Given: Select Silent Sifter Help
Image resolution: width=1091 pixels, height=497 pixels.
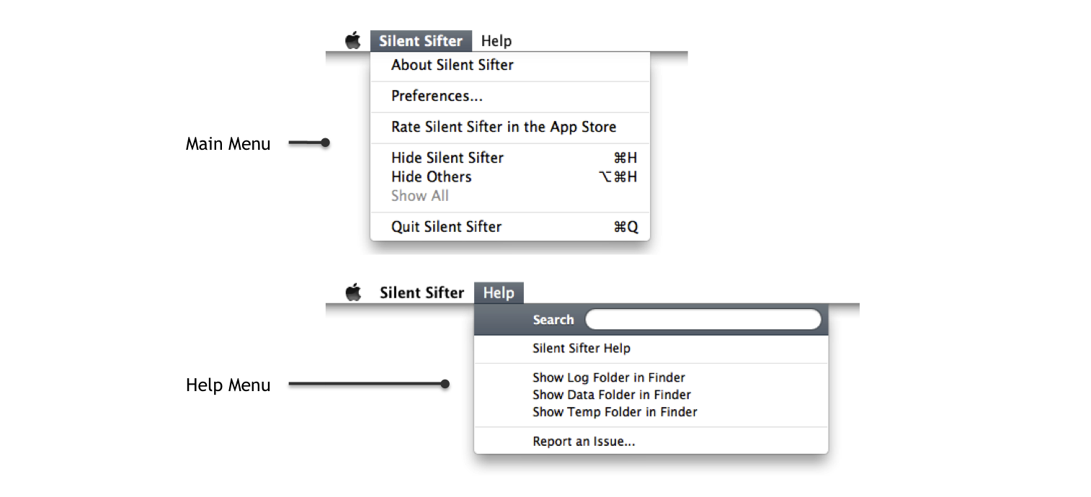Looking at the screenshot, I should click(582, 348).
